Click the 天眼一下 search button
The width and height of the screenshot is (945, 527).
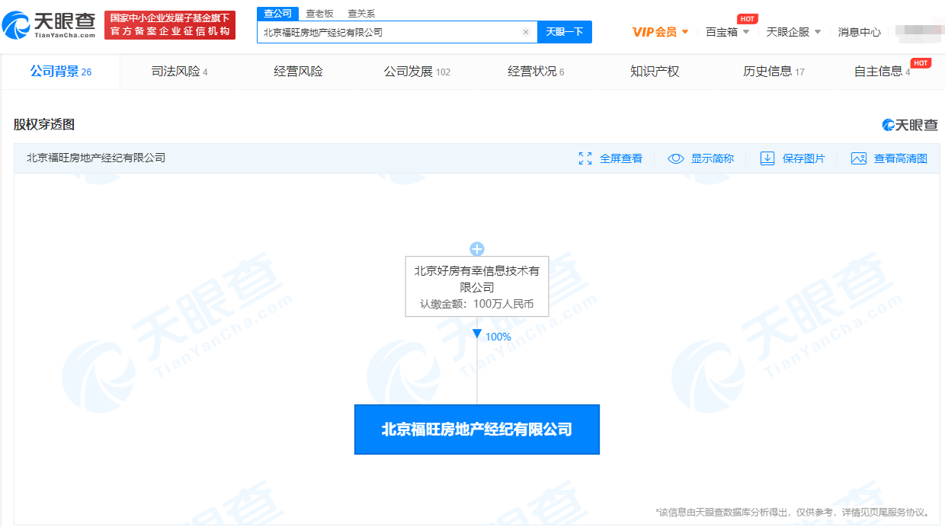(x=565, y=32)
